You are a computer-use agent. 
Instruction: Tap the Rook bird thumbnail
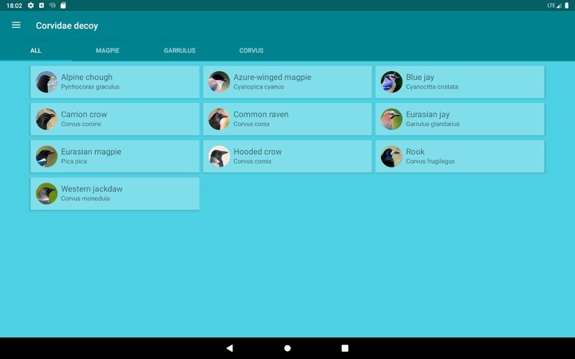[391, 156]
